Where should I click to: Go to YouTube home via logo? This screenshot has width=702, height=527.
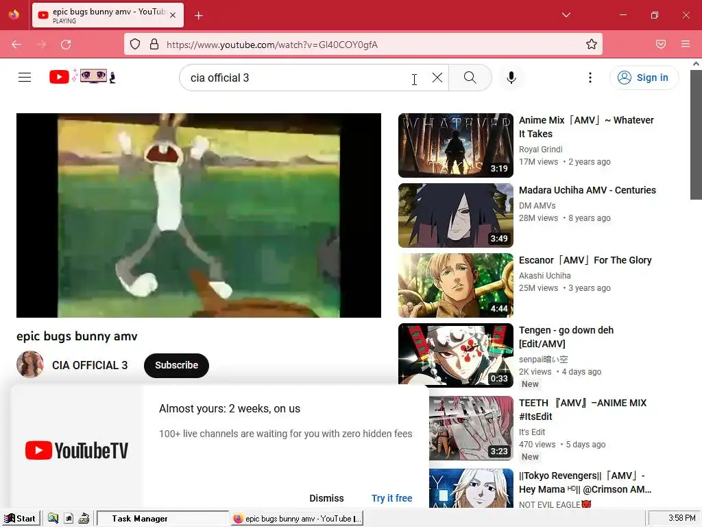point(82,77)
